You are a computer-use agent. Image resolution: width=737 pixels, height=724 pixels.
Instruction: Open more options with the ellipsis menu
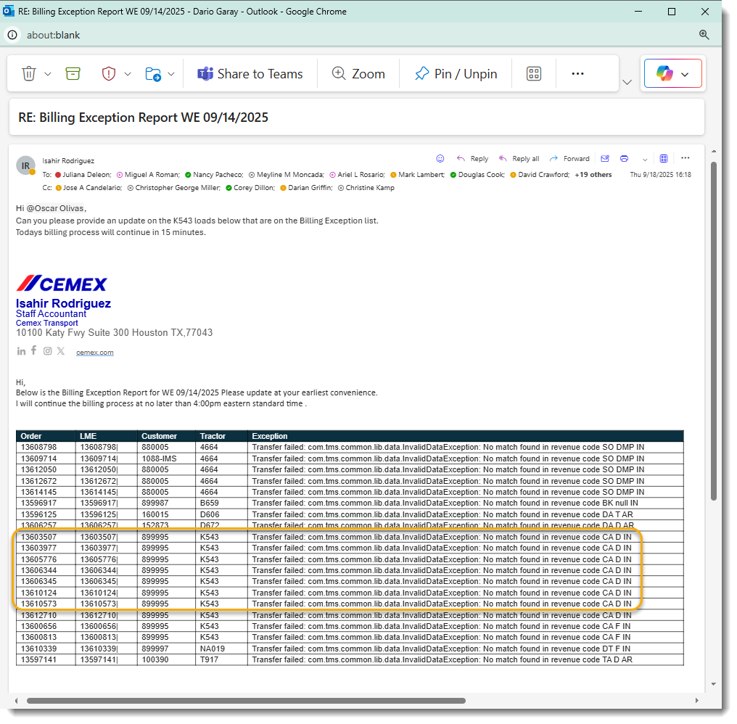pos(577,73)
